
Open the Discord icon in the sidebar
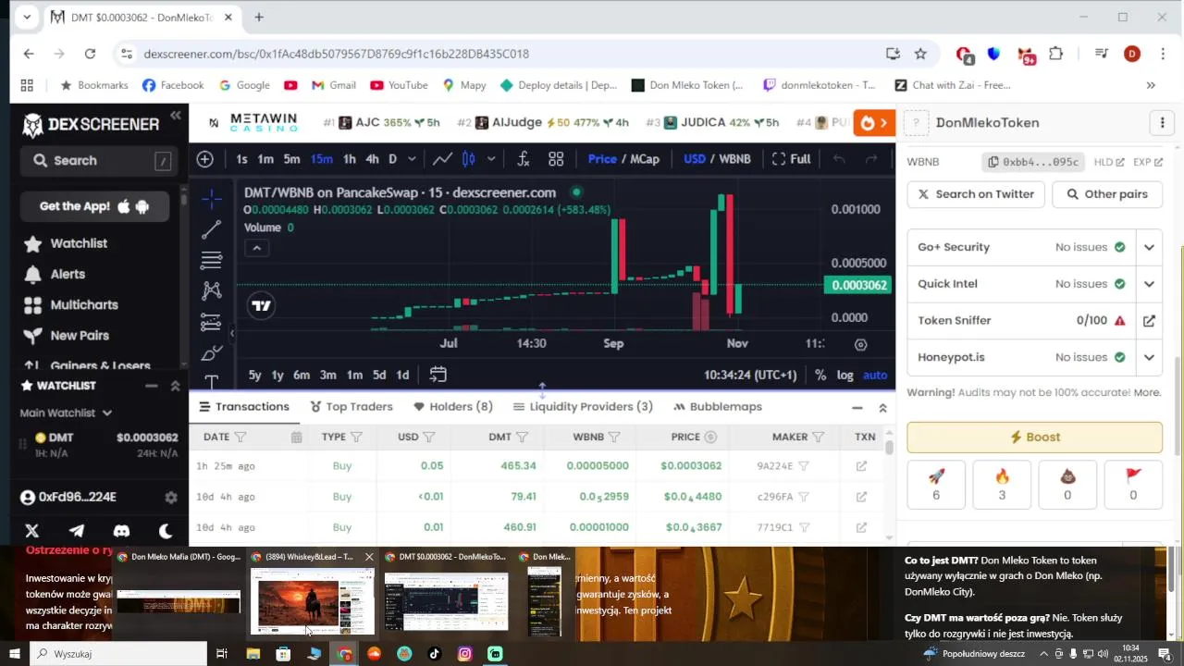121,531
